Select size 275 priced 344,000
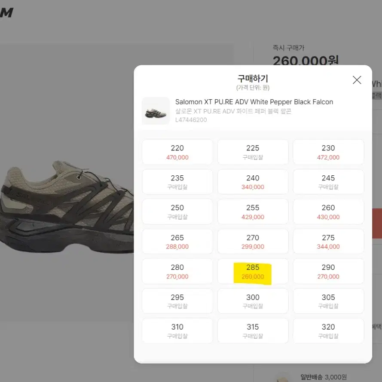The image size is (382, 382). pos(328,241)
